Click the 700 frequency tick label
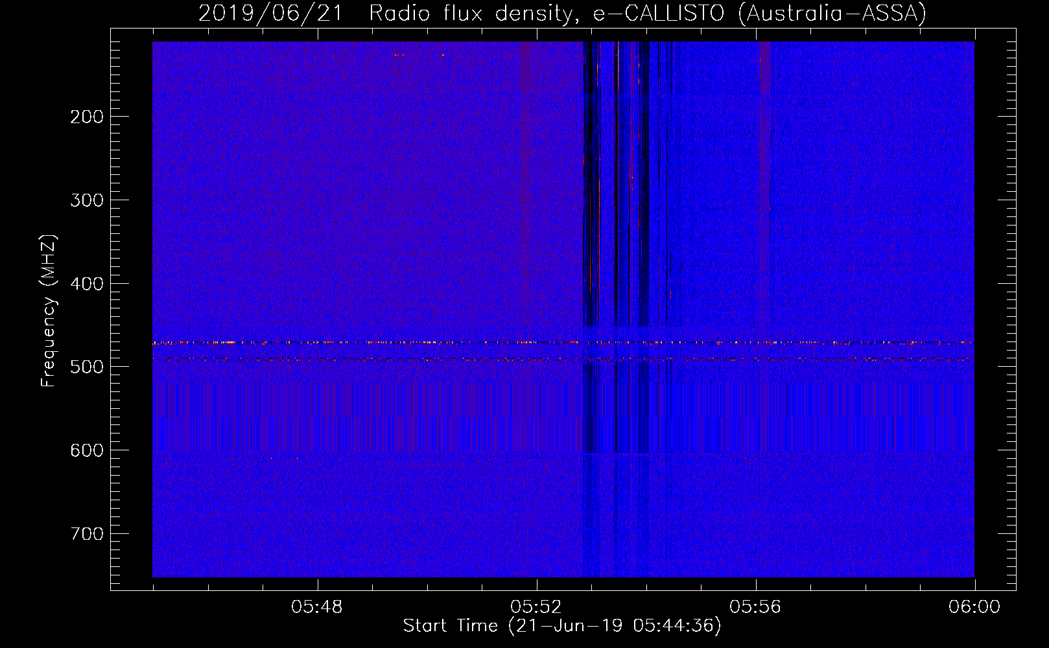 tap(87, 534)
